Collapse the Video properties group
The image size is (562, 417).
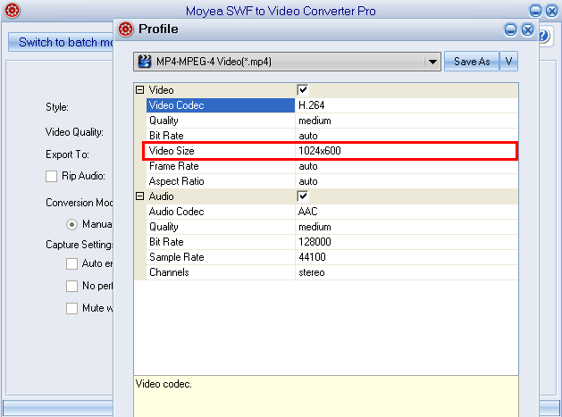[x=139, y=90]
